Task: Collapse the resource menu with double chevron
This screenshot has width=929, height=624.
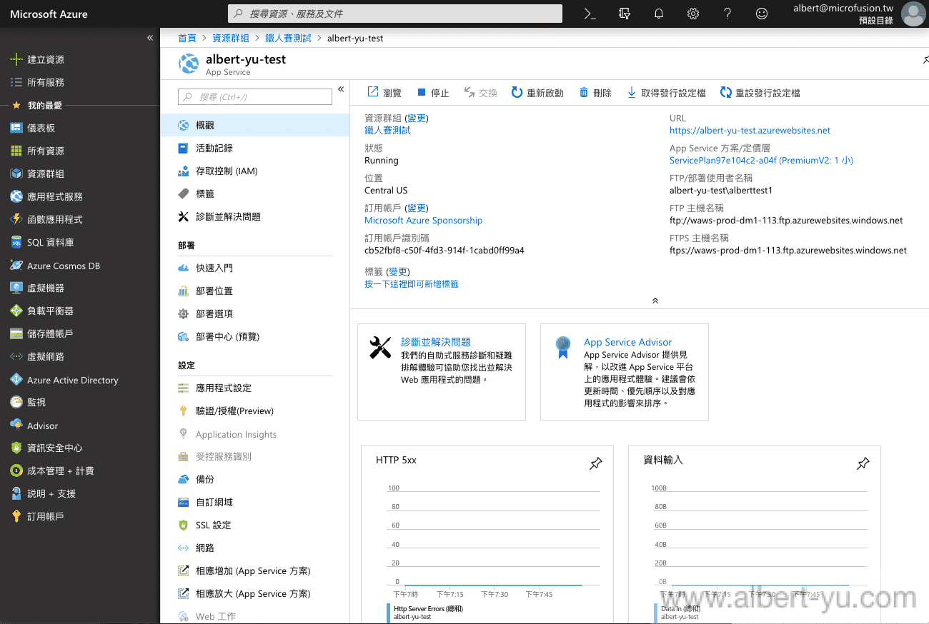Action: [341, 89]
